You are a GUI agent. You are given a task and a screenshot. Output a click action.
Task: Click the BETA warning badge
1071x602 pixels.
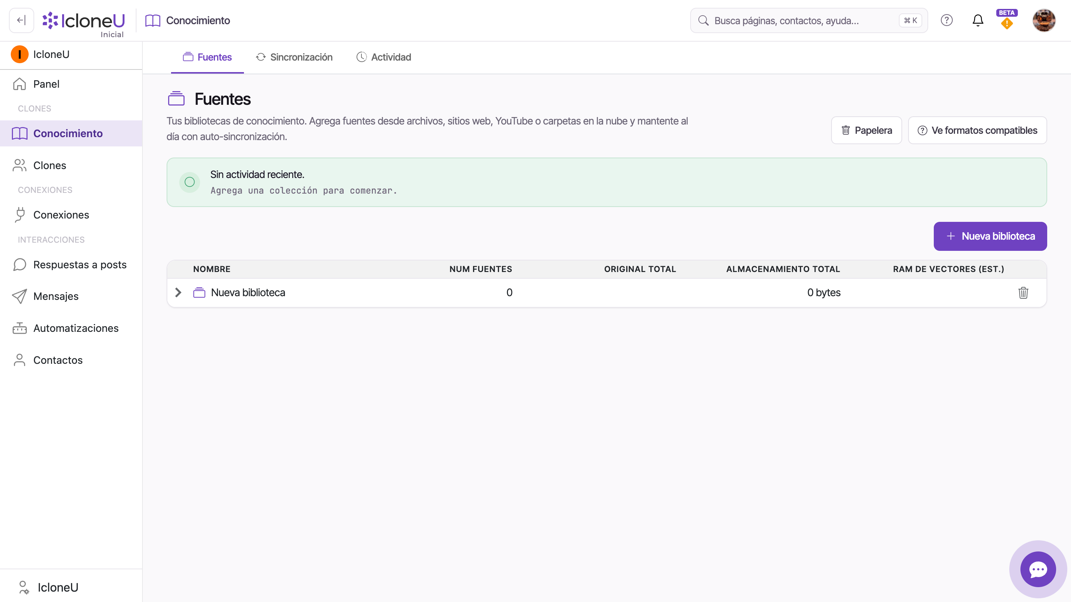tap(1007, 20)
